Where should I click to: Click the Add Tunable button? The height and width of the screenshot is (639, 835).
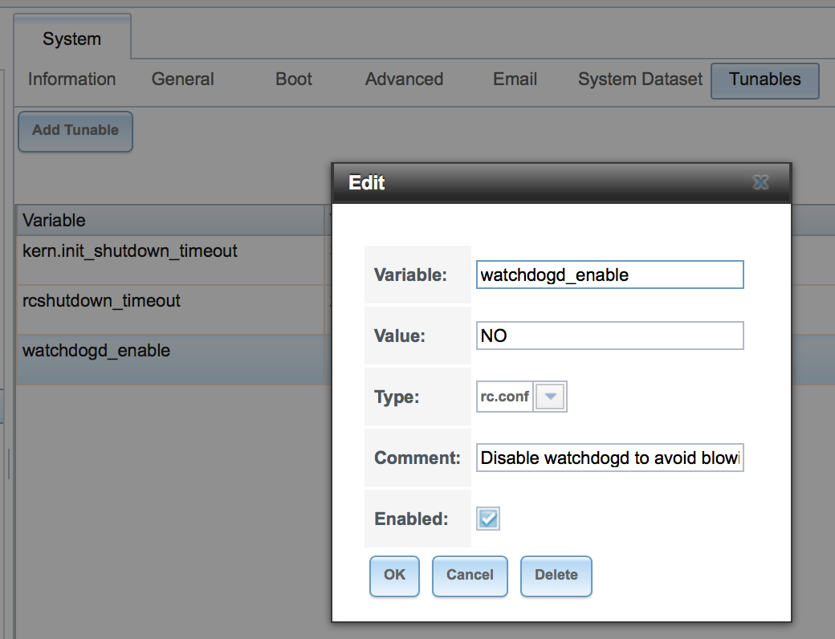tap(75, 131)
